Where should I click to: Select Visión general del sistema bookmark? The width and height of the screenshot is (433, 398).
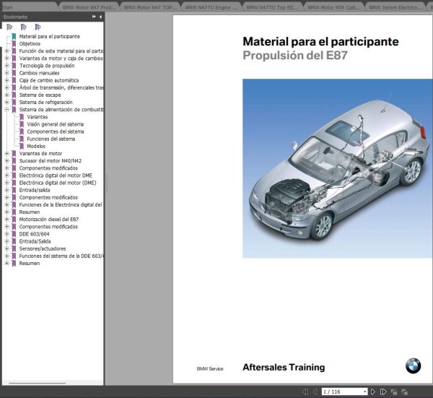click(x=56, y=124)
